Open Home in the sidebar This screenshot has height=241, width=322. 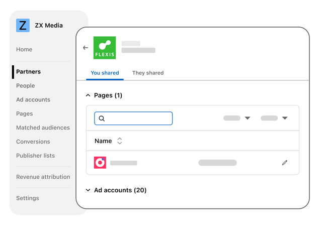(24, 49)
